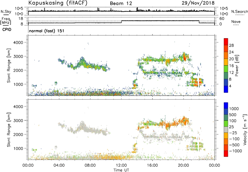Click the "-25" tick on velocity colorbar

[233, 133]
